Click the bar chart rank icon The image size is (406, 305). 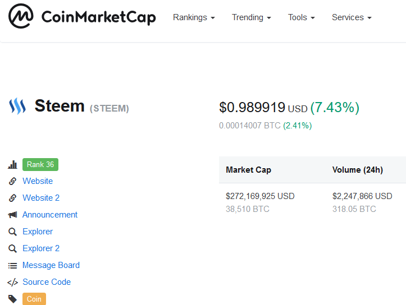(12, 165)
